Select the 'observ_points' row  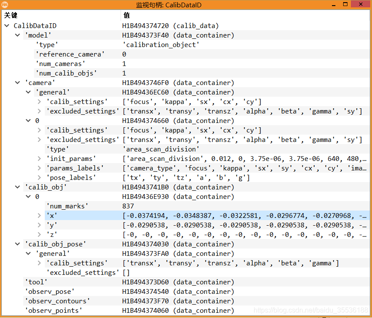196,311
